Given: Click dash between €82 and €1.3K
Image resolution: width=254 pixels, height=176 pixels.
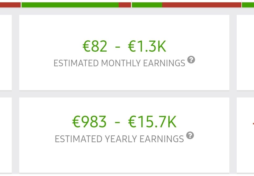Looking at the screenshot, I should 118,47.
